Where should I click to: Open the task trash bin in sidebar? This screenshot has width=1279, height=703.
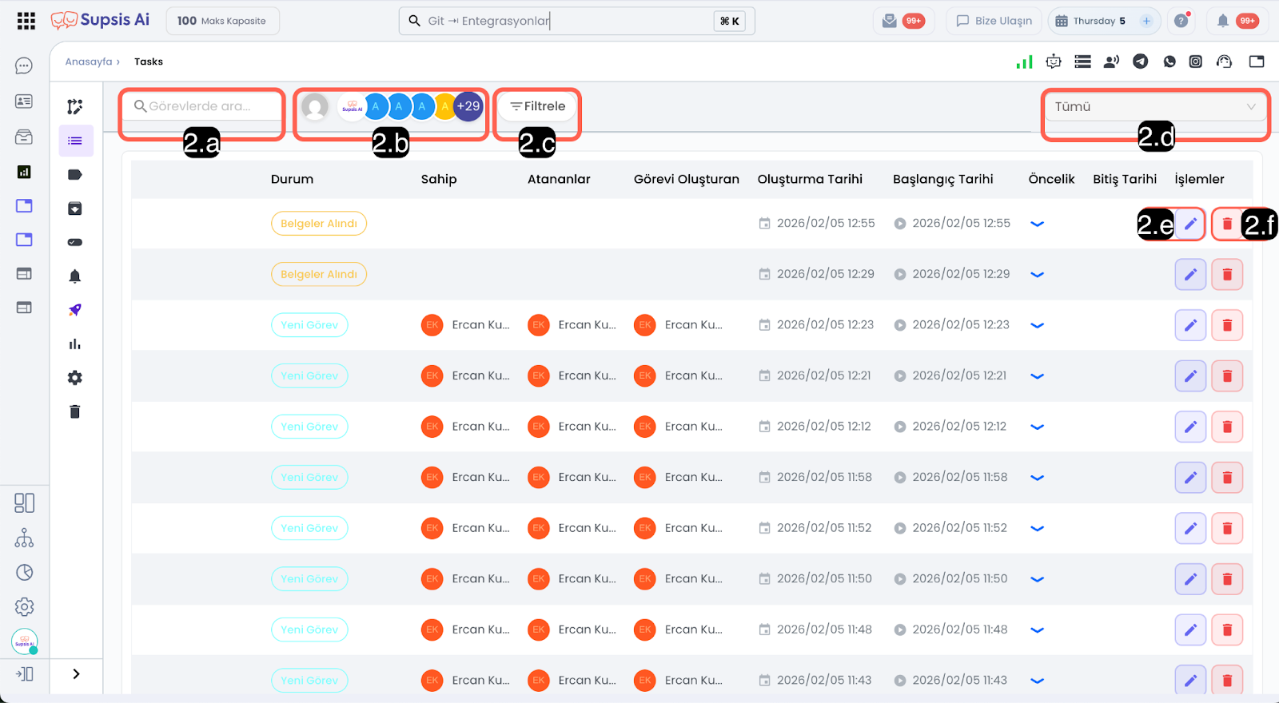point(75,411)
